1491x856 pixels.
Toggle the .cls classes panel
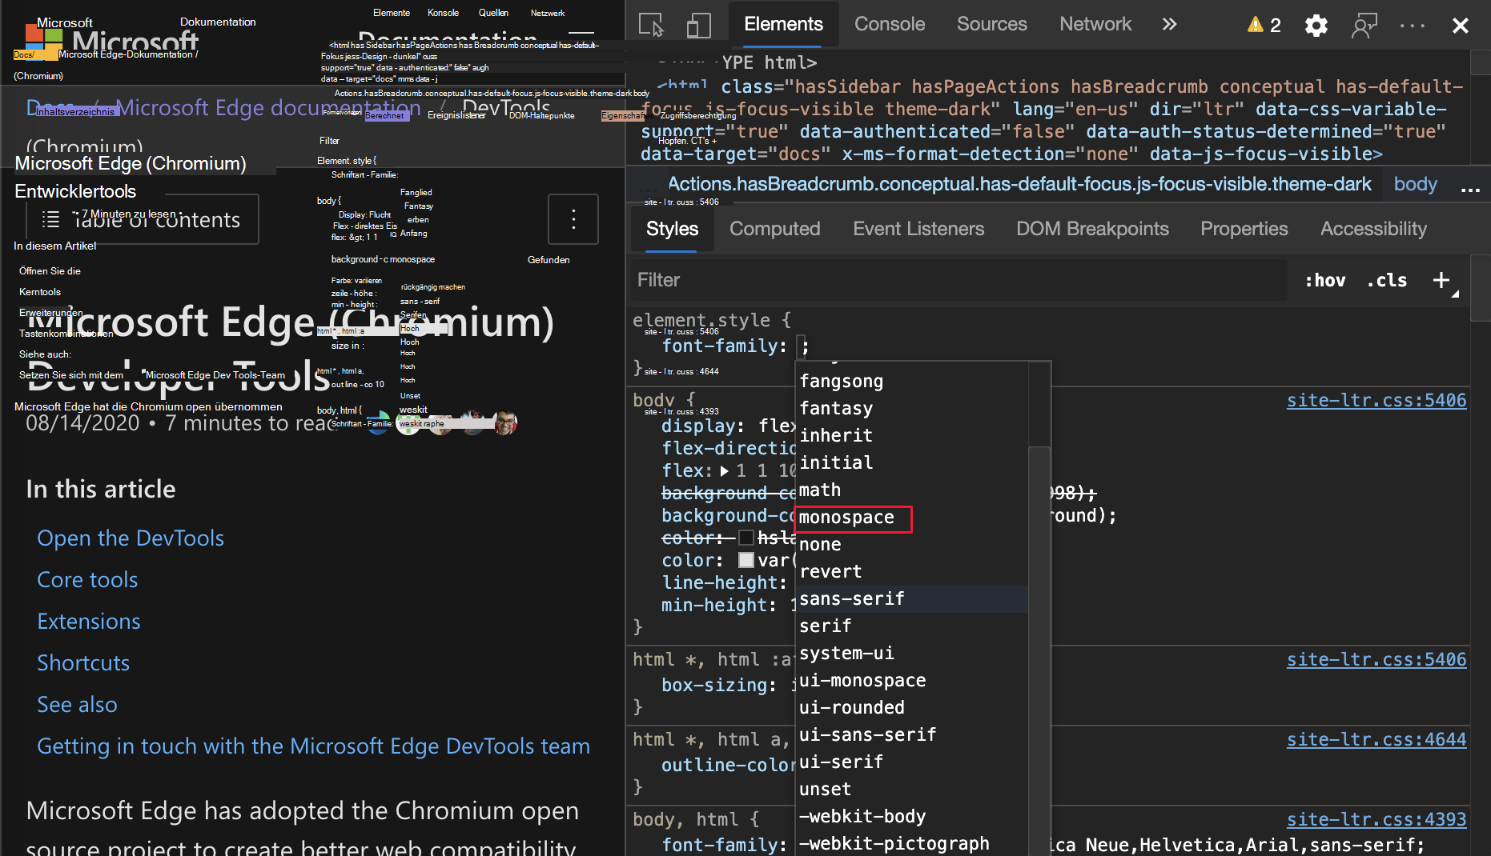point(1387,280)
